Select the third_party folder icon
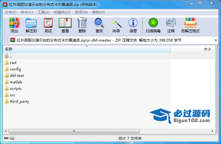Viewport: 221px width, 144px height. (6, 101)
